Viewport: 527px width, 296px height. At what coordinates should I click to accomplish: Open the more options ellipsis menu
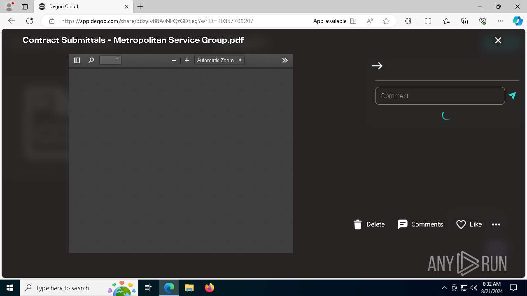[x=496, y=224]
